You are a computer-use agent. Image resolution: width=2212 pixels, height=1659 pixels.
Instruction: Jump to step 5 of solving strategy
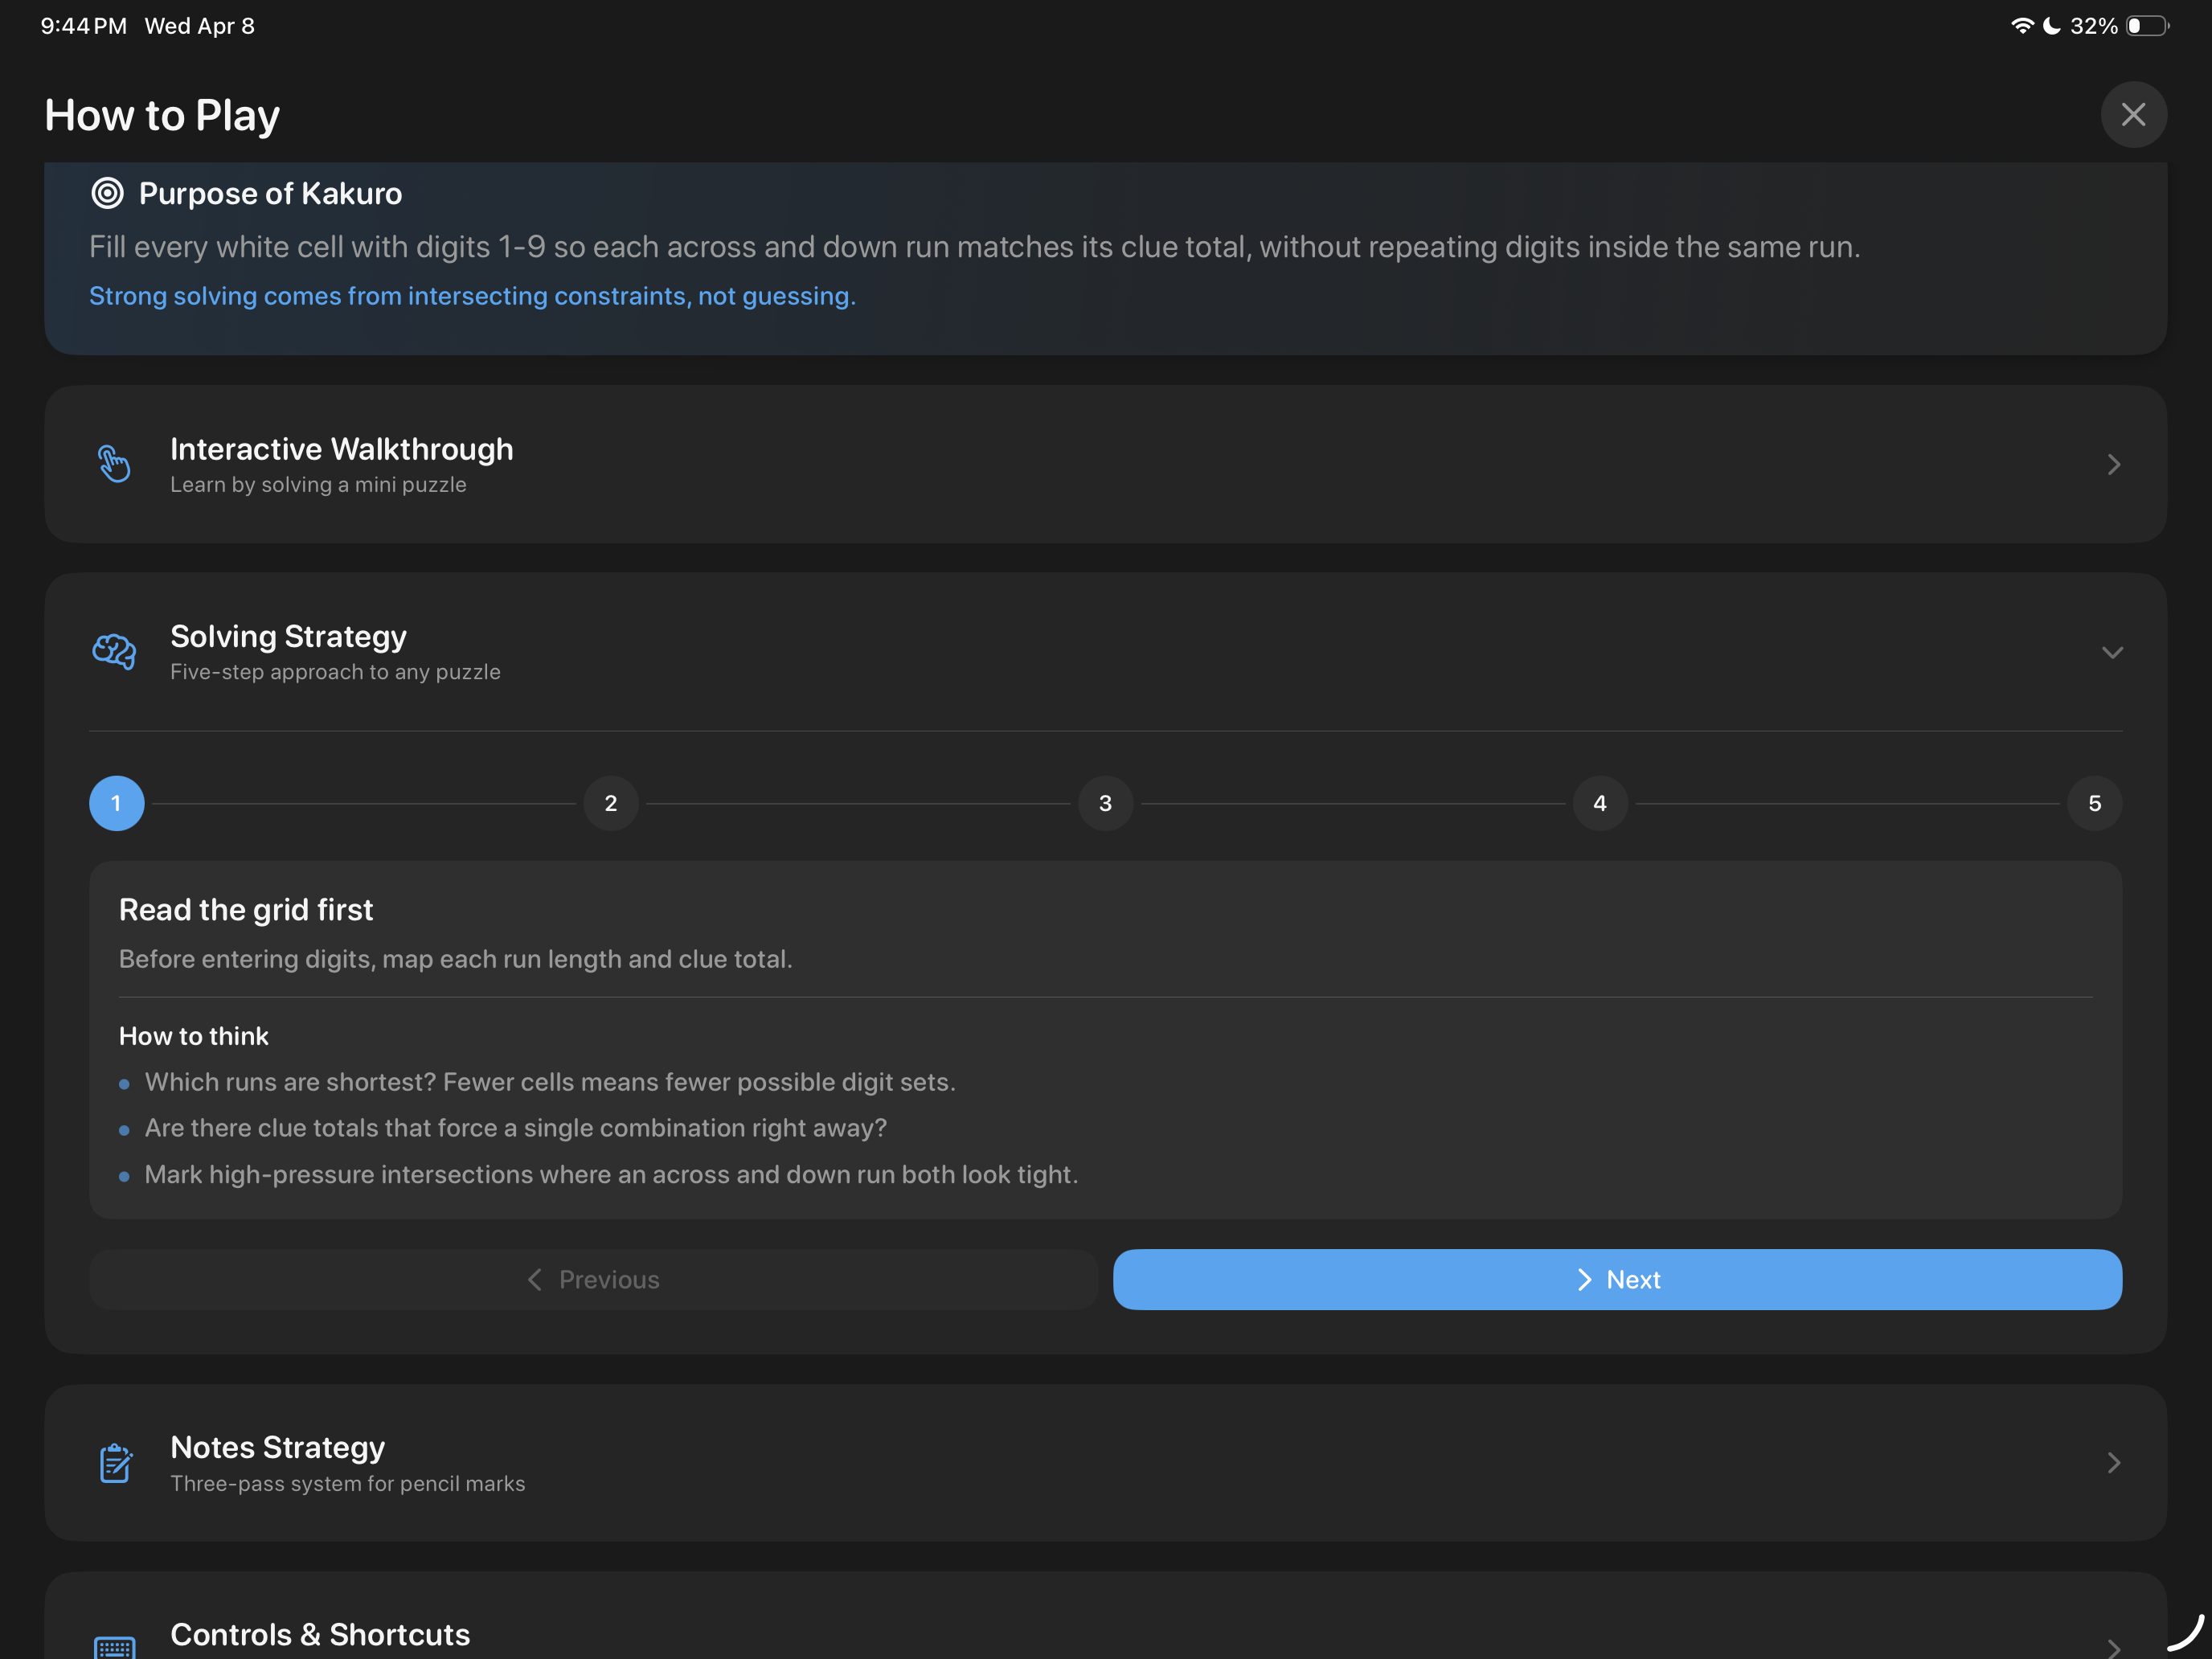2094,803
